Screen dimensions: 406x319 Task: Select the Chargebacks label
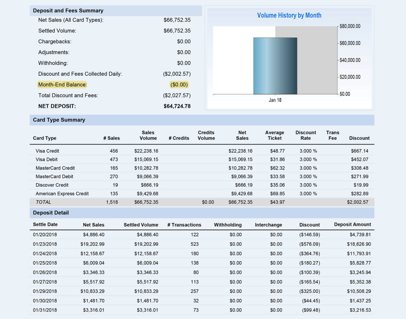pyautogui.click(x=55, y=41)
